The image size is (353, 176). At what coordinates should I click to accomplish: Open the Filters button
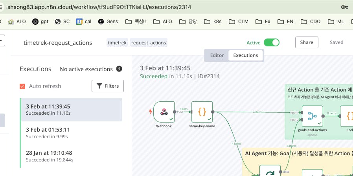pyautogui.click(x=108, y=86)
